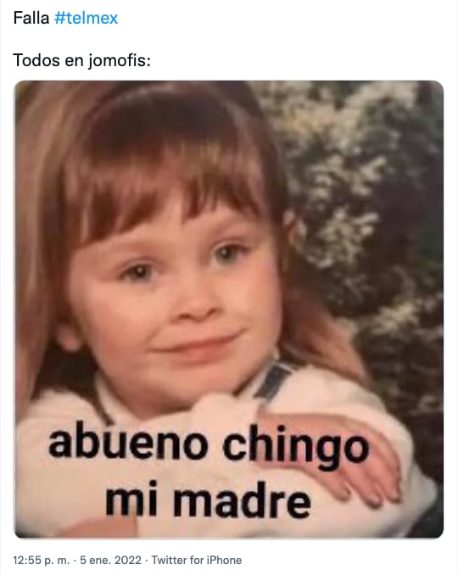The width and height of the screenshot is (458, 575).
Task: Click the year 2022 in footer
Action: pos(128,560)
